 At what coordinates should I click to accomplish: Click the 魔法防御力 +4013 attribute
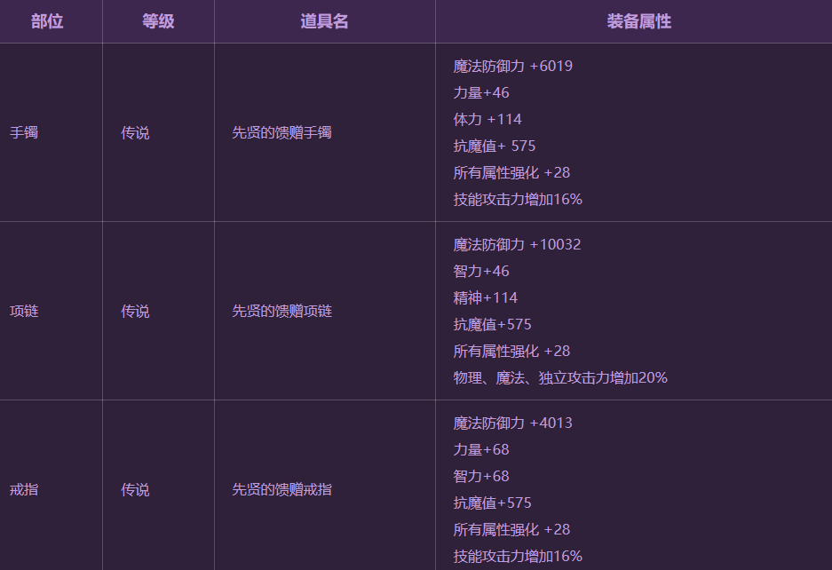[512, 424]
